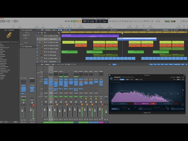The image size is (188, 141).
Task: Click the timpani icon on Heidi on Timpani track
Action: (x=42, y=58)
